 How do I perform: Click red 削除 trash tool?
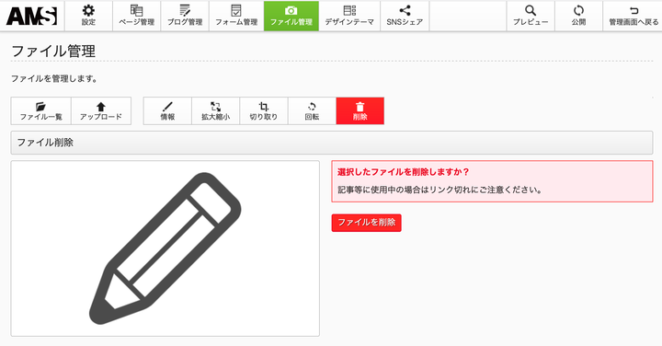coord(360,111)
